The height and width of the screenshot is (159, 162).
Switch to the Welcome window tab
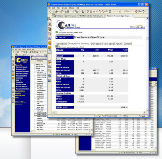[59, 16]
